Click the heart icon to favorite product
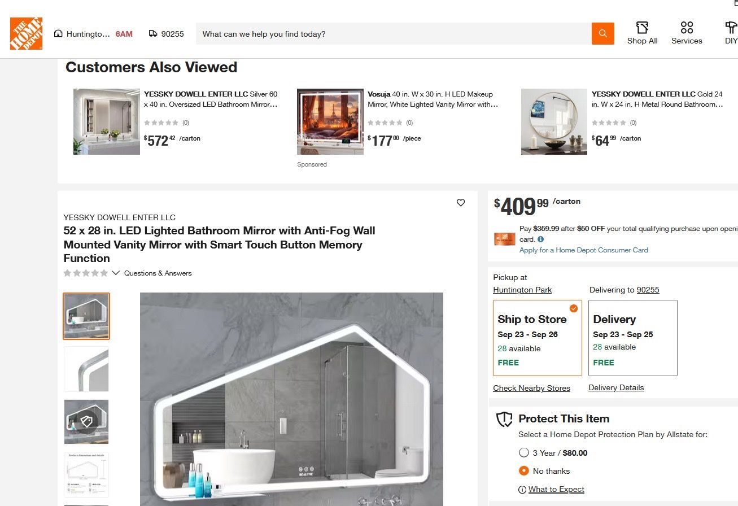738x506 pixels. [x=461, y=203]
